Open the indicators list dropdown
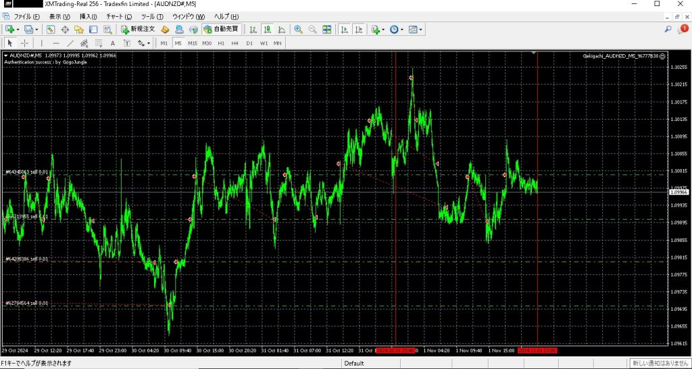Screen dimensions: 692x369 [384, 30]
